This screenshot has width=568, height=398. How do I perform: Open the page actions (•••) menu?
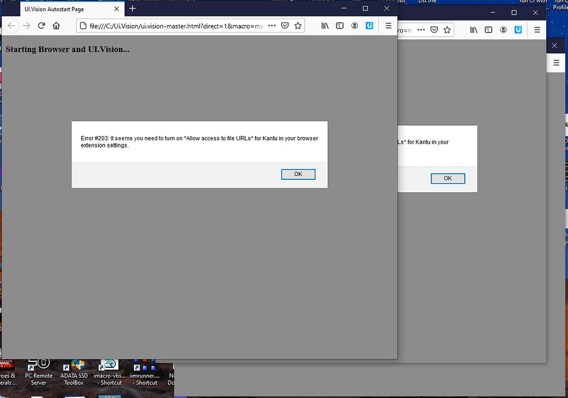click(x=272, y=25)
